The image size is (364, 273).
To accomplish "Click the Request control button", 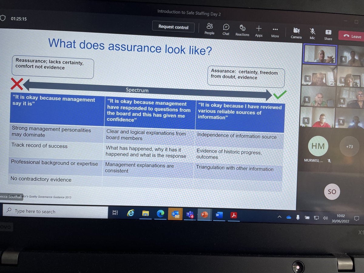I will coord(173,27).
